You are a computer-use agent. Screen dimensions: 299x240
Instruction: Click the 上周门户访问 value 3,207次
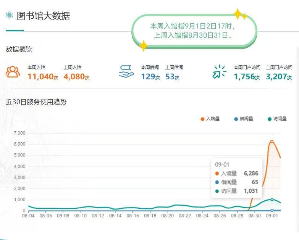279,77
